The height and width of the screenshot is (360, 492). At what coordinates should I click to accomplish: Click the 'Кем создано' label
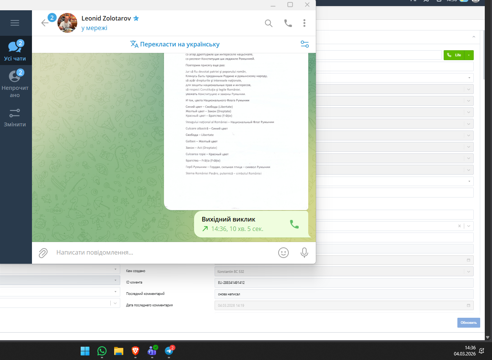[135, 271]
